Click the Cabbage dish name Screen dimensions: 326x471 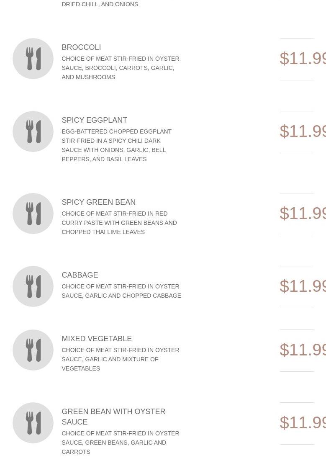pyautogui.click(x=80, y=275)
